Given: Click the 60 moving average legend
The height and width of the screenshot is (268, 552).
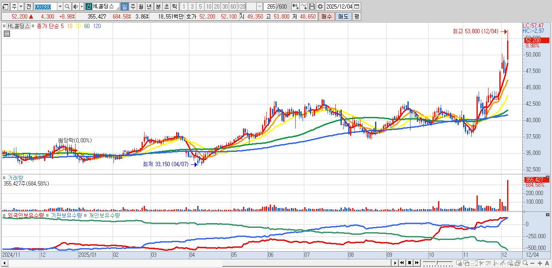Looking at the screenshot, I should [87, 26].
